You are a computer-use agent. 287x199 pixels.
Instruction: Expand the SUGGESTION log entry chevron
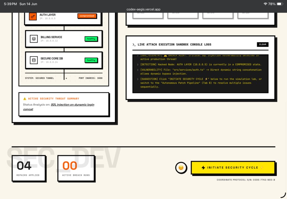coord(138,79)
